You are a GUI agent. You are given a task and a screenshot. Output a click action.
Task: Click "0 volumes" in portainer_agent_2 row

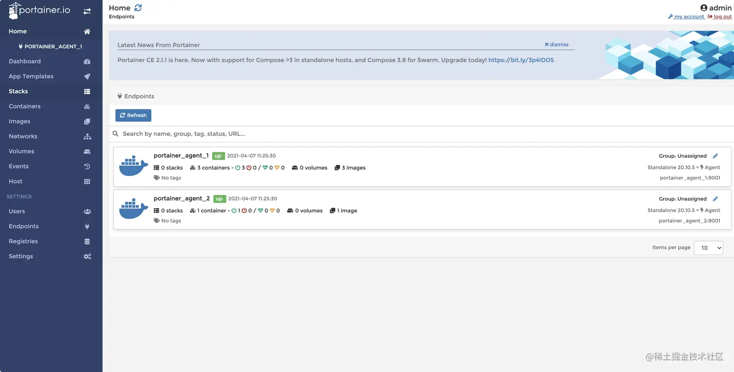point(309,210)
